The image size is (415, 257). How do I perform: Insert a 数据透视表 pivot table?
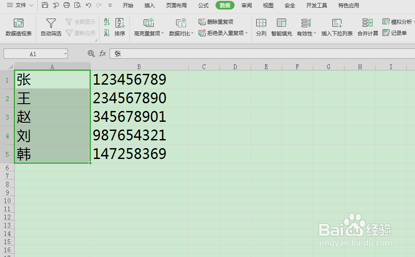click(x=19, y=27)
